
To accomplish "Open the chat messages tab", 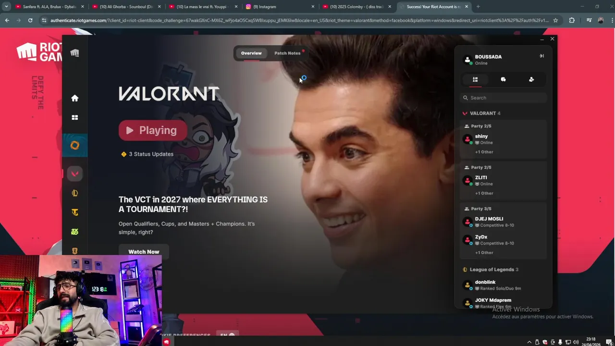I will click(503, 79).
